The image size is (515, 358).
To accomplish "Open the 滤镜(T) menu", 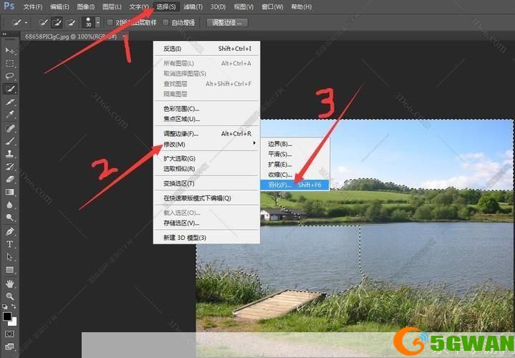I will (193, 6).
